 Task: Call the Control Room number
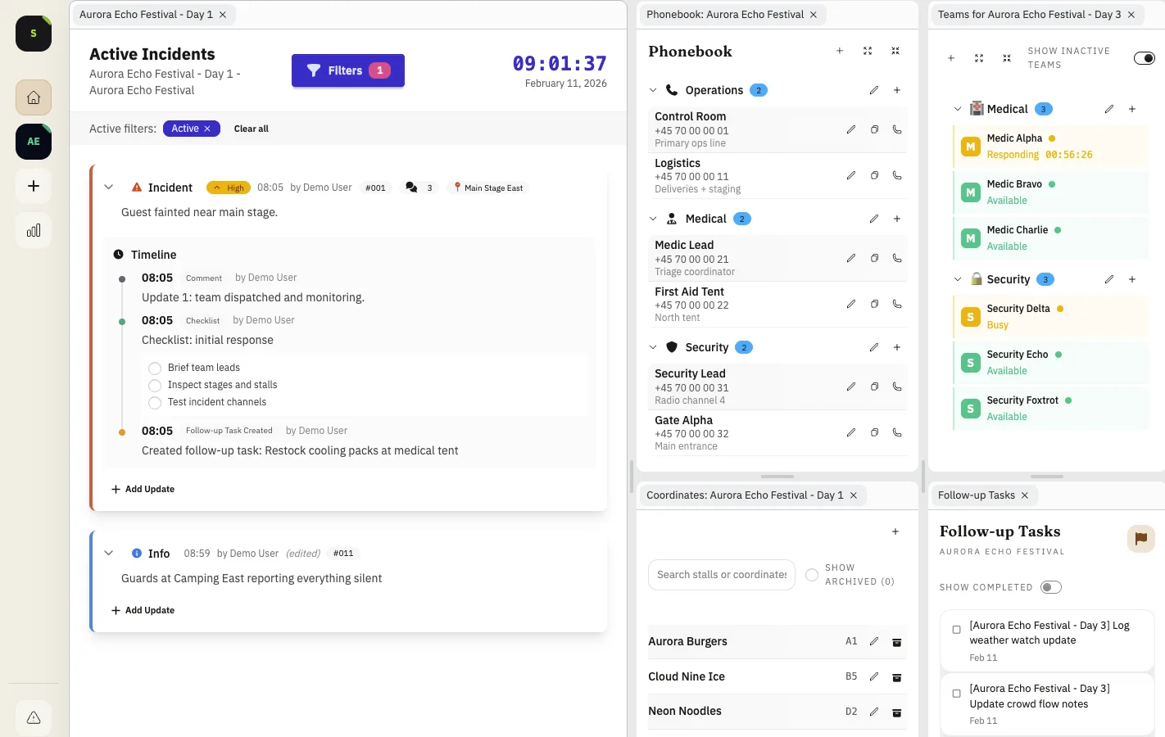(896, 129)
